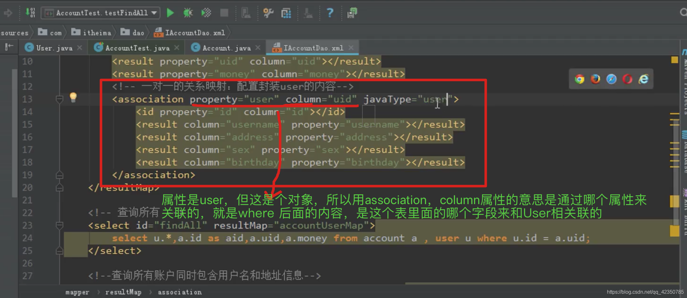Click the dao folder breadcrumb
This screenshot has height=298, width=687.
[132, 32]
